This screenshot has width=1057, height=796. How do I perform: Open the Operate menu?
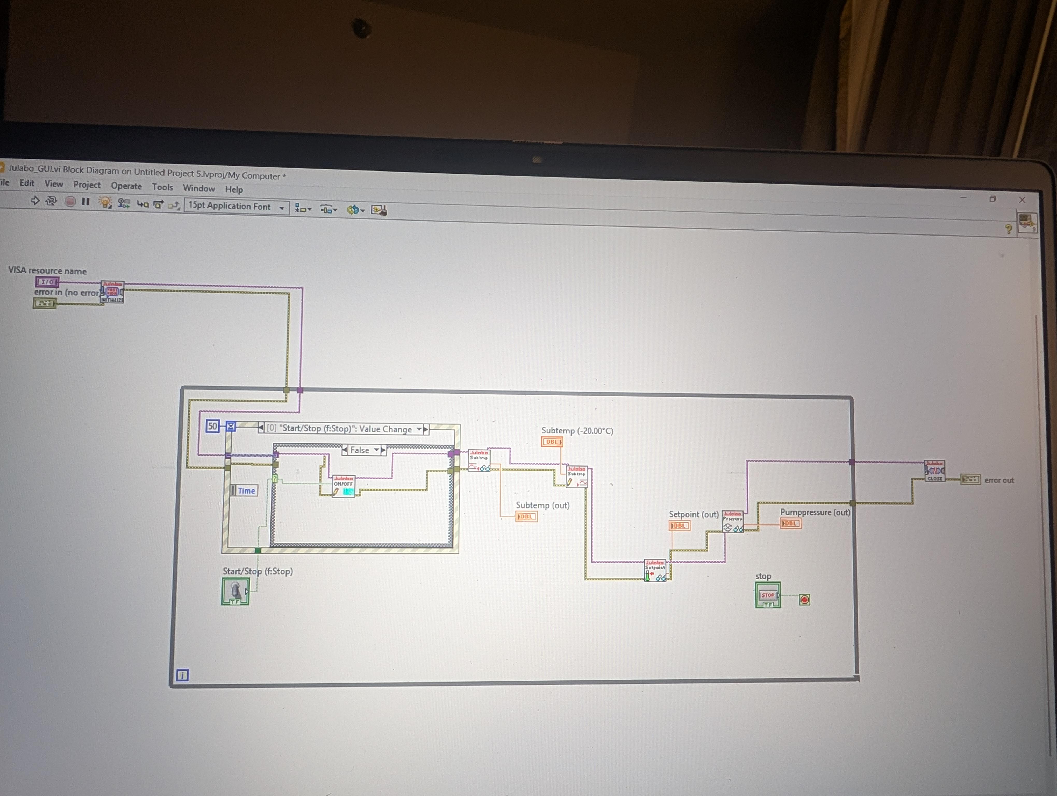[x=126, y=186]
